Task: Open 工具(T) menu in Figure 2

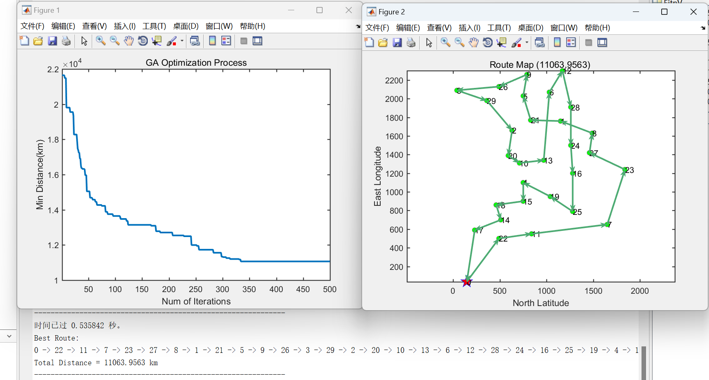Action: [499, 28]
